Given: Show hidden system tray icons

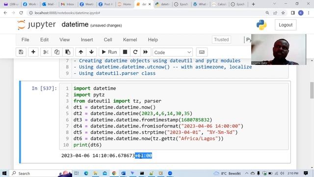Looking at the screenshot, I should pyautogui.click(x=247, y=173).
